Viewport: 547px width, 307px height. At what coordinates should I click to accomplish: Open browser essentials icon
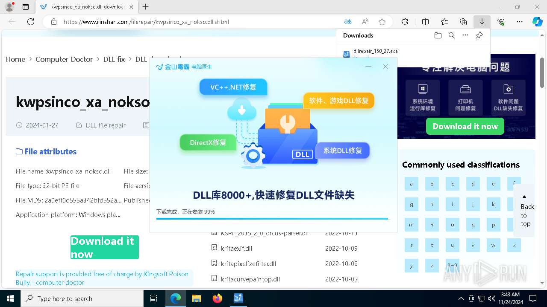click(x=501, y=22)
